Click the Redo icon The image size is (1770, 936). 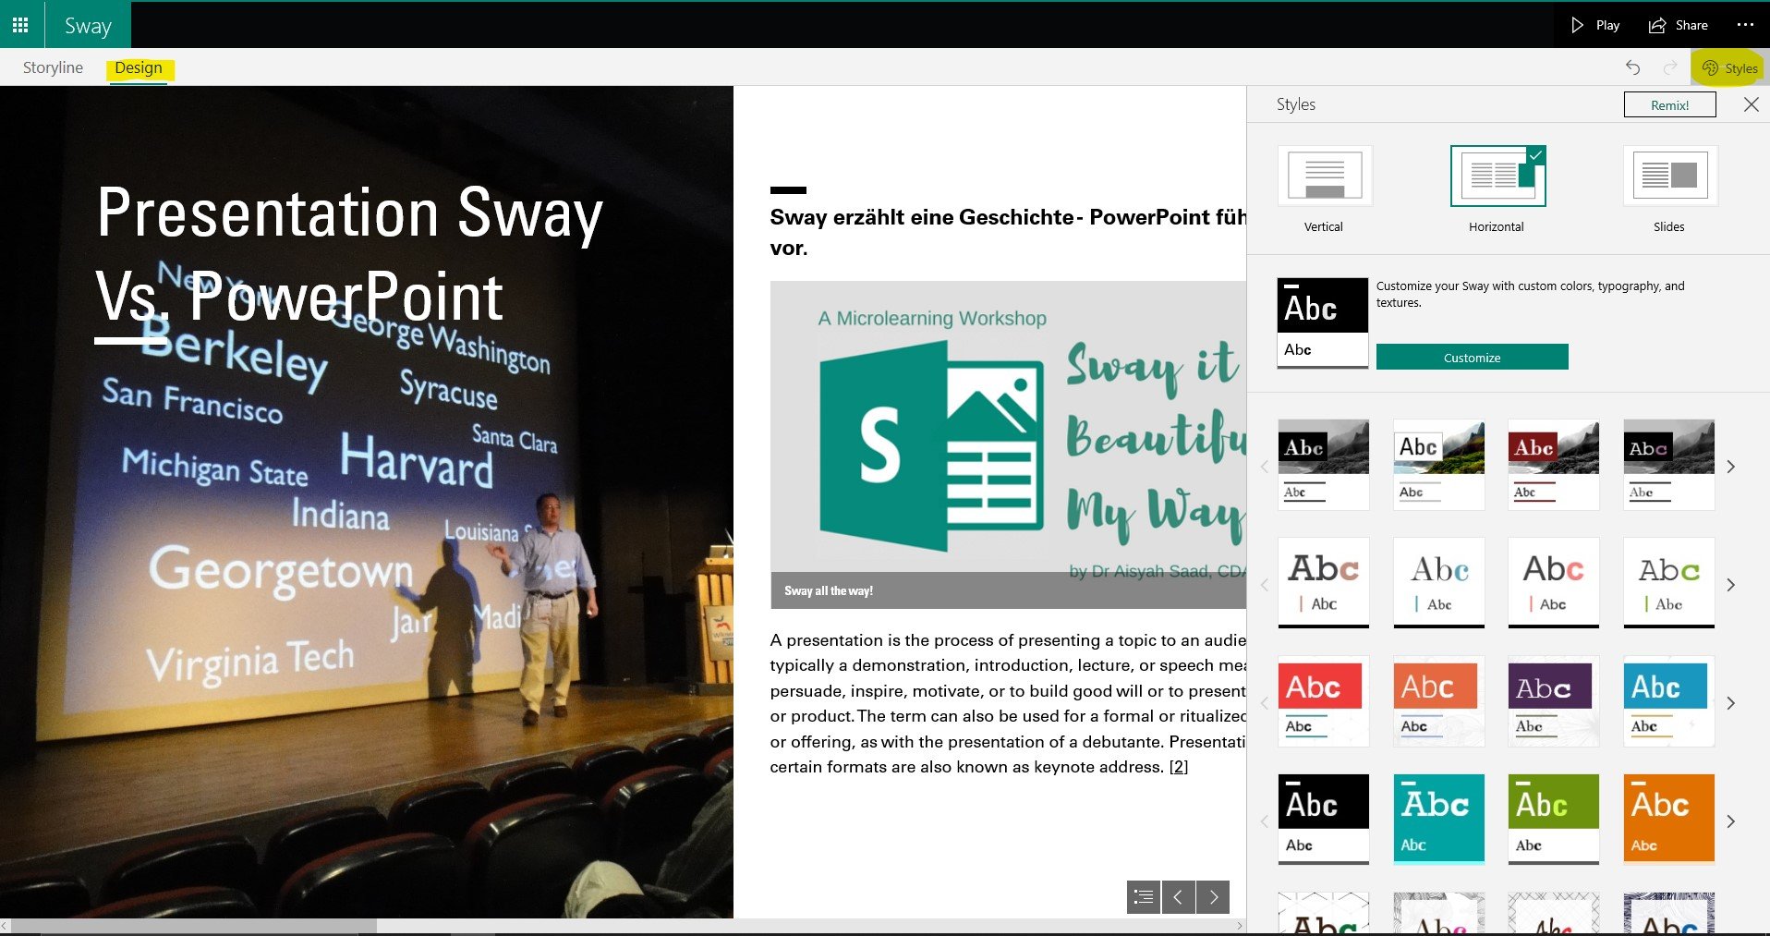click(1668, 67)
